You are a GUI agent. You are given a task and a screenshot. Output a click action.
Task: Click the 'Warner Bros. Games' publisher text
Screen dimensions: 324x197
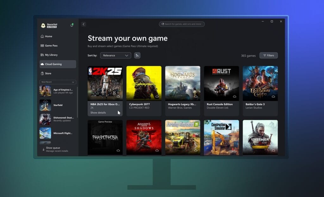[180, 108]
